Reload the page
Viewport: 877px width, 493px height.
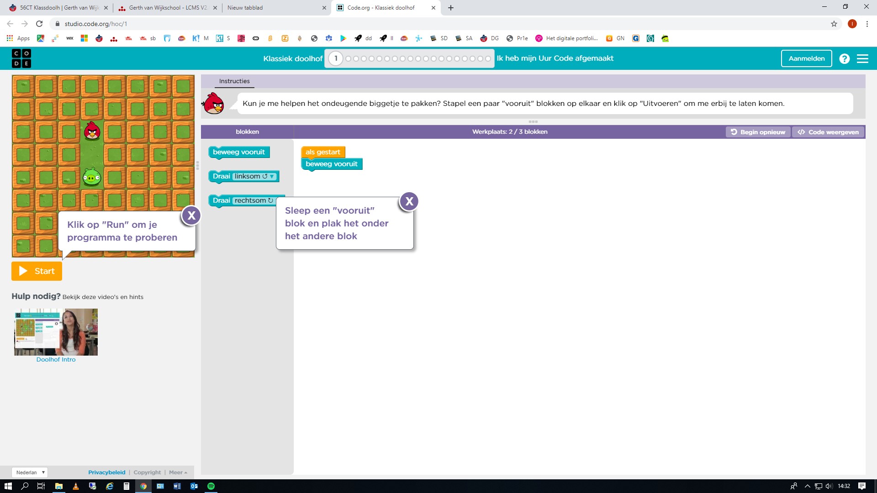(x=39, y=24)
